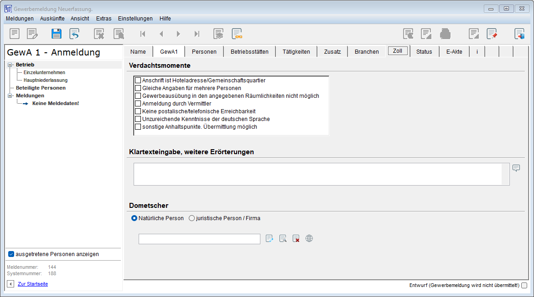Click the magnifier document icon under Dolmetscher

click(x=283, y=238)
